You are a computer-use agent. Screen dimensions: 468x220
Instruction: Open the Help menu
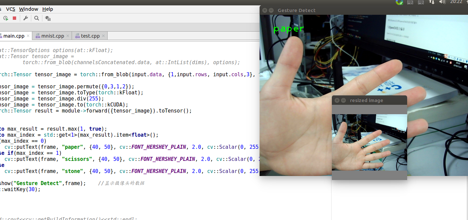(x=48, y=9)
